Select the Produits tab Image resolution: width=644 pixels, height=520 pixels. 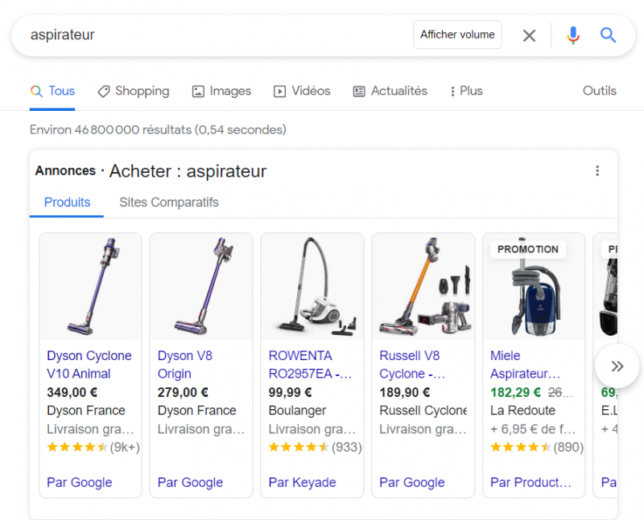coord(66,203)
